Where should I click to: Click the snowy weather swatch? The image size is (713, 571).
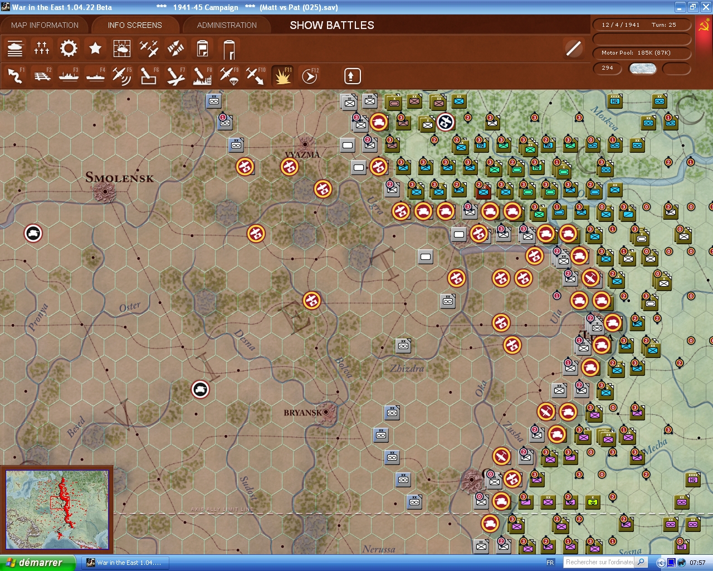coord(642,68)
